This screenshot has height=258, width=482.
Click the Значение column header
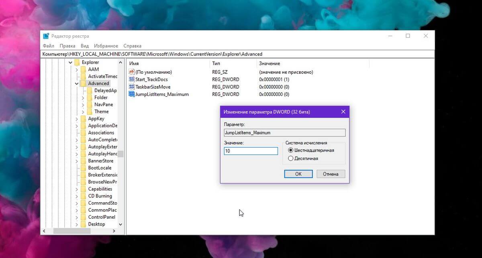313,63
